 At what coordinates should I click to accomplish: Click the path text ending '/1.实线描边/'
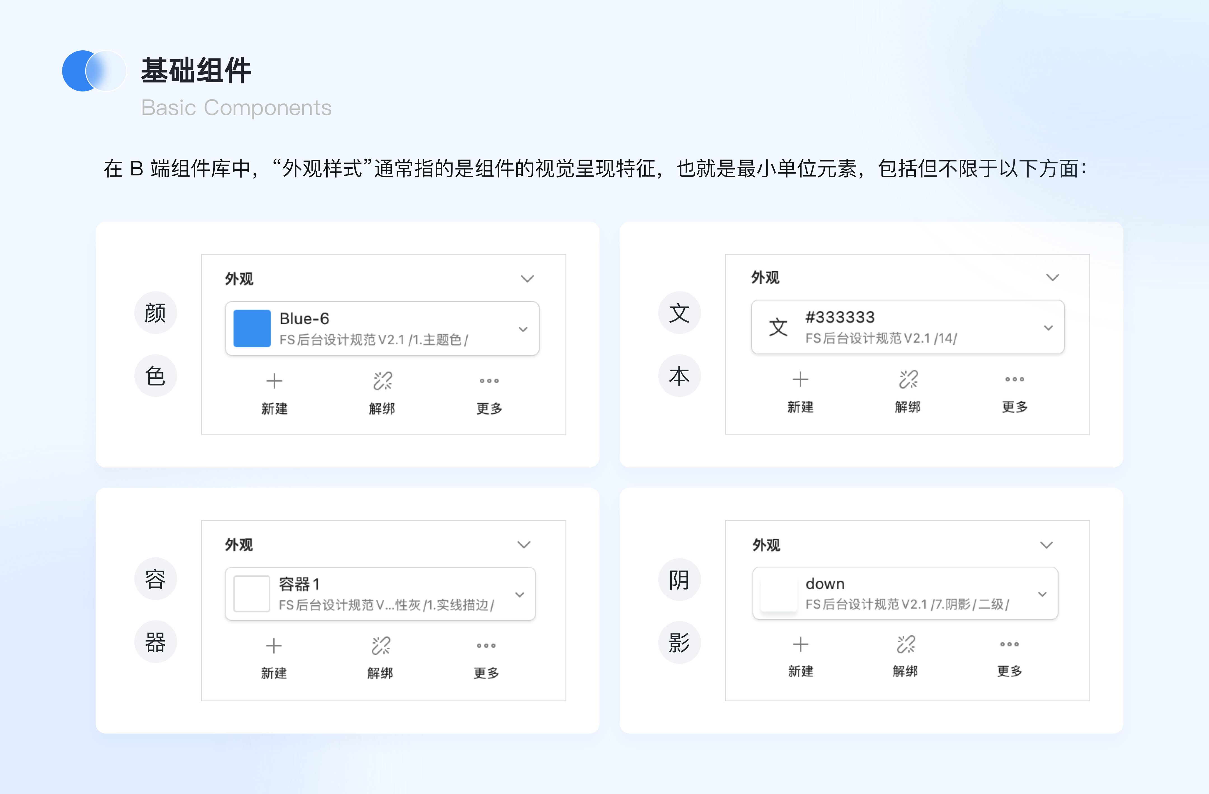click(x=386, y=605)
